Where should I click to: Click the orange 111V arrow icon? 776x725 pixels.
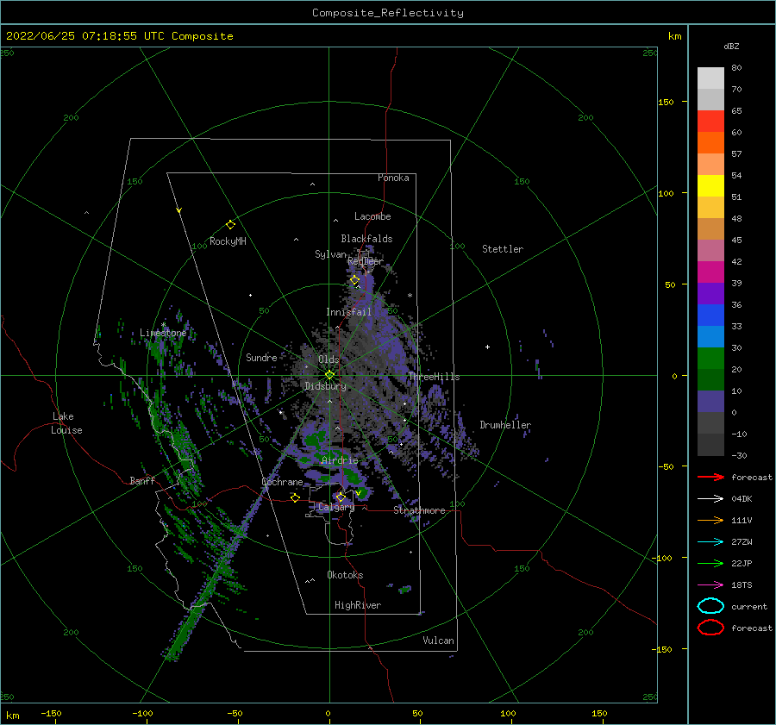click(x=710, y=520)
